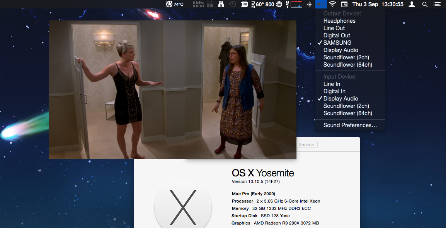The height and width of the screenshot is (228, 446).
Task: Choose Soundflower (2ch) output device
Action: coord(350,57)
